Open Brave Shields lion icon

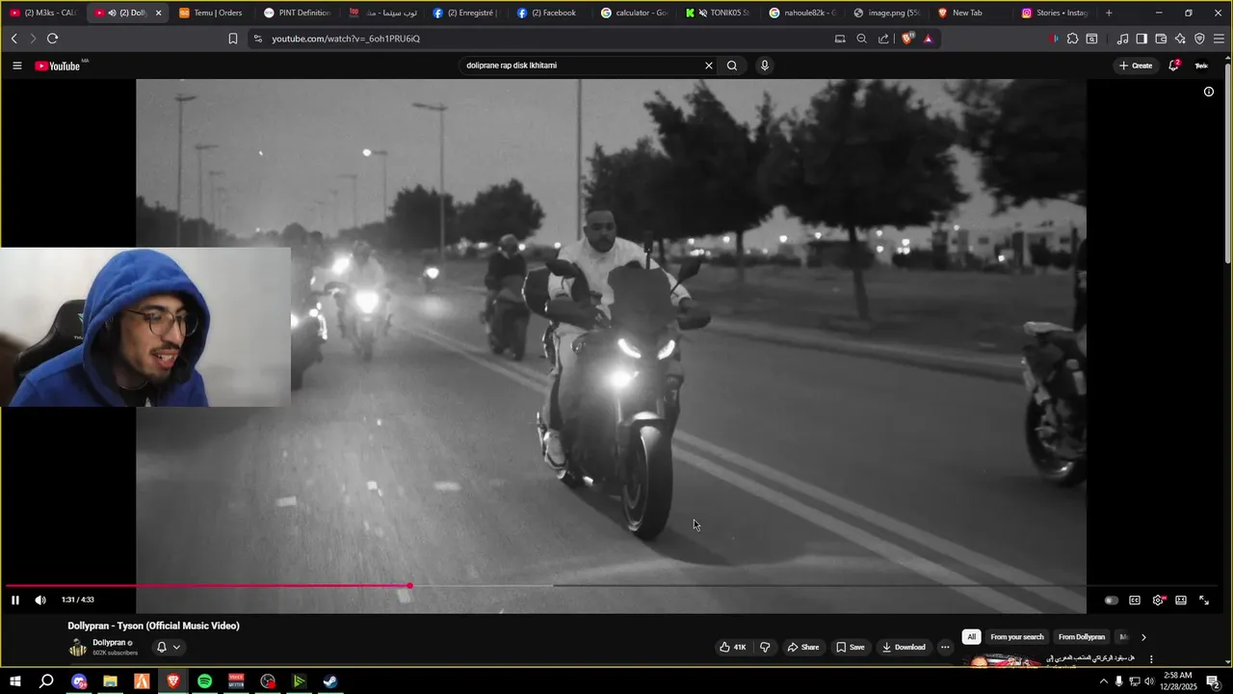pos(907,39)
